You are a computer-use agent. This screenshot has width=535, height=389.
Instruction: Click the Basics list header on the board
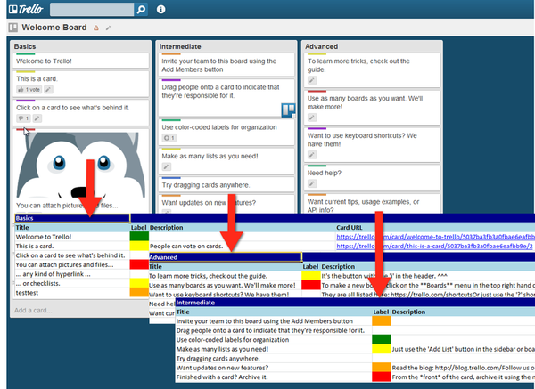coord(25,46)
